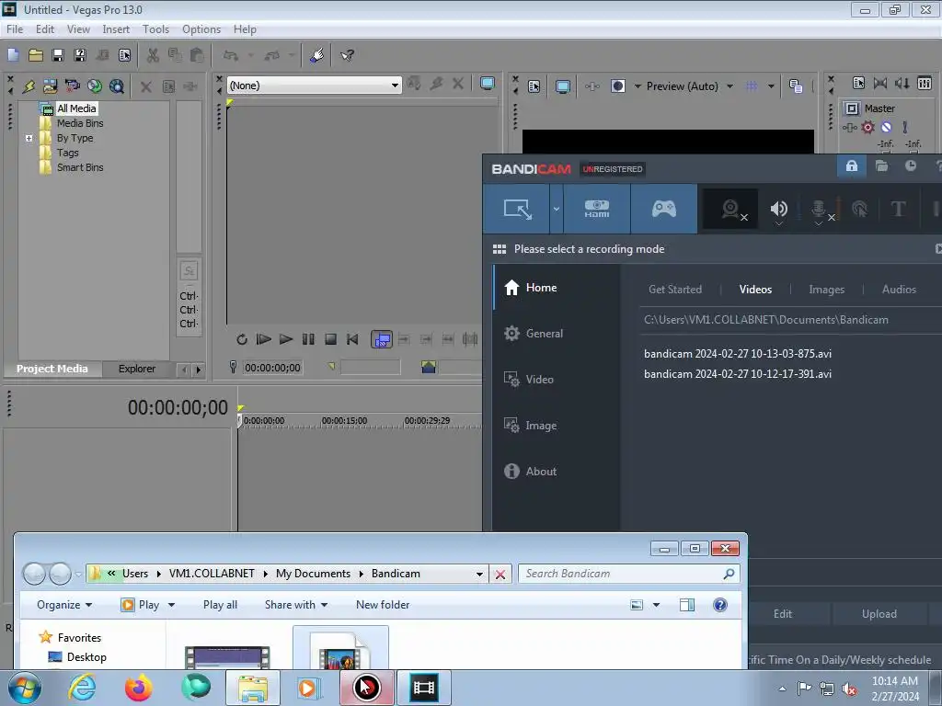Open Bandicam scheduler clock icon
Image resolution: width=942 pixels, height=706 pixels.
(911, 166)
